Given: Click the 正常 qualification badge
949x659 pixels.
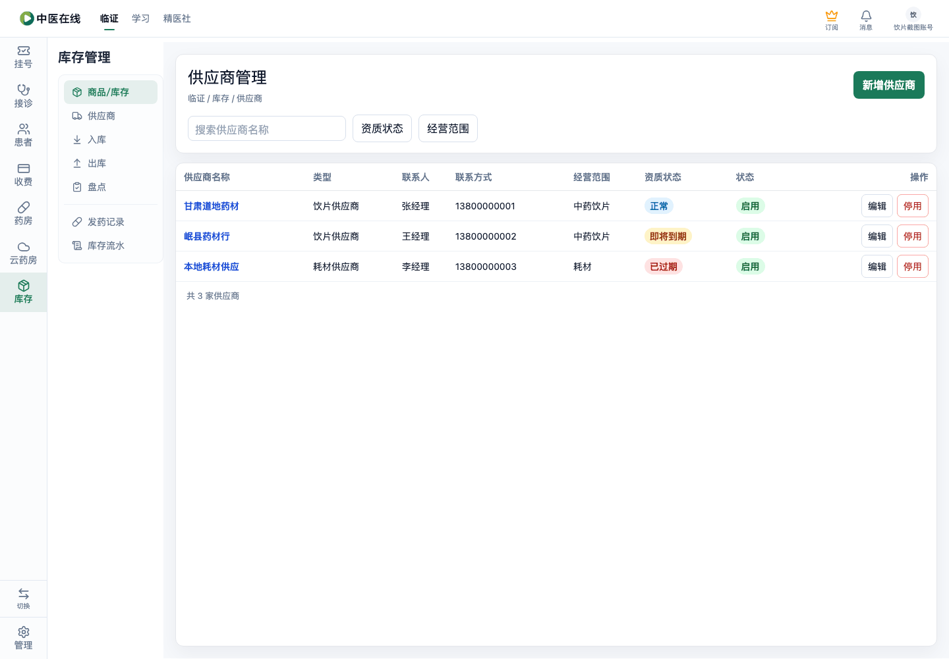Looking at the screenshot, I should (x=659, y=206).
